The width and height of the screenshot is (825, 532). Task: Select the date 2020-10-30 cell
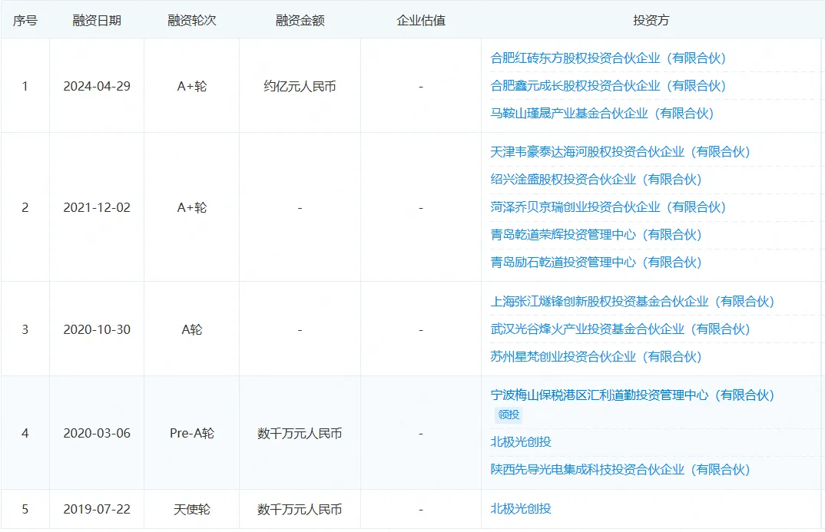pos(97,329)
